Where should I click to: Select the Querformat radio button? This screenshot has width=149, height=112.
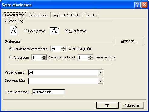66,31
